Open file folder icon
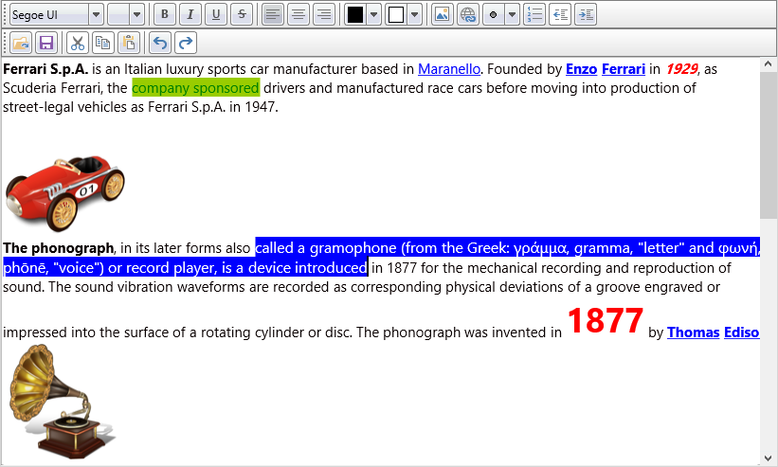 pos(21,43)
